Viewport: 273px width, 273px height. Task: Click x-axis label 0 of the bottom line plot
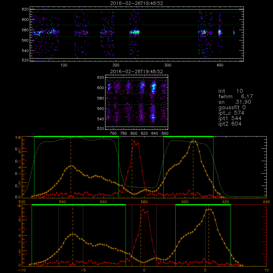coord(144,270)
